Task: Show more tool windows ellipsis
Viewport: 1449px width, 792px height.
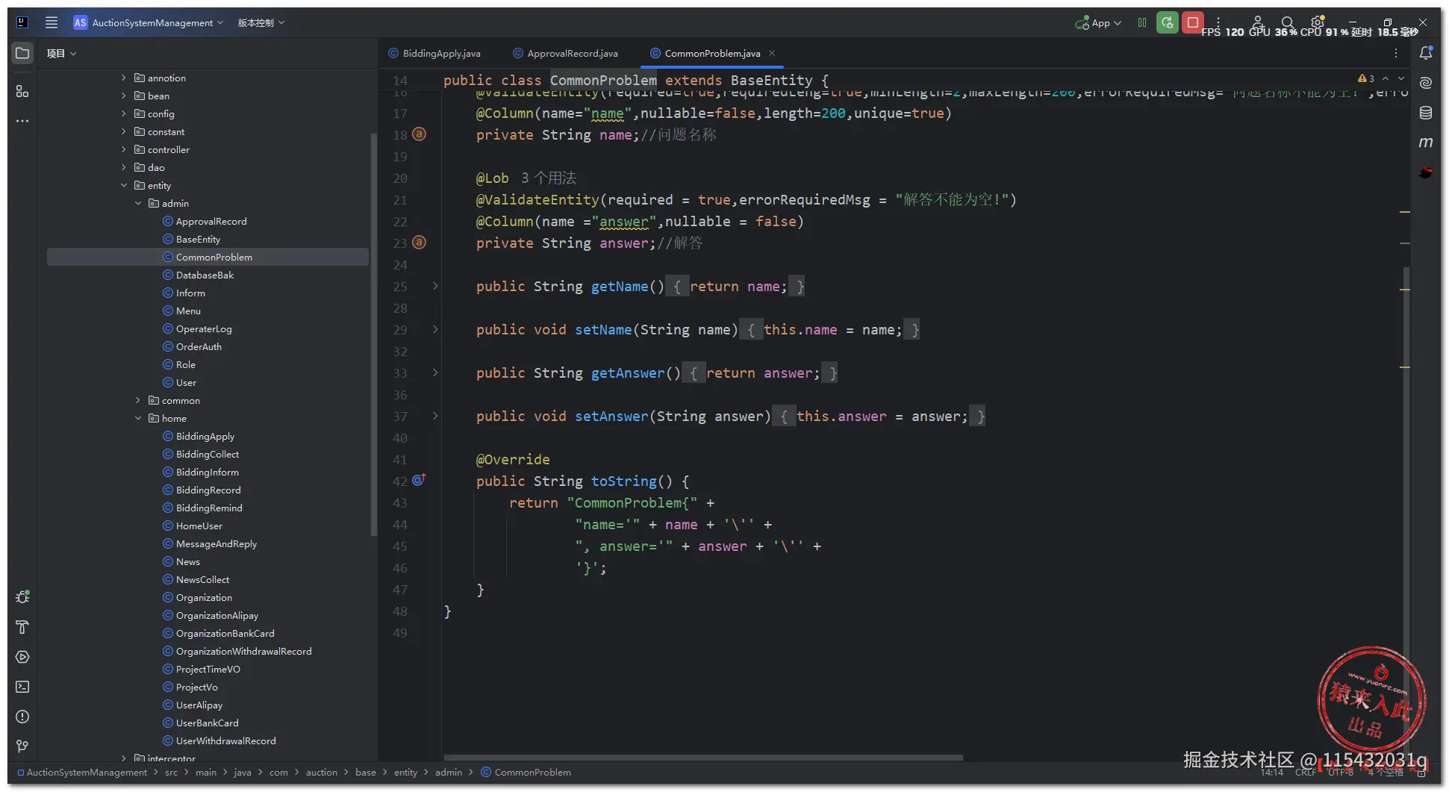Action: pos(22,121)
